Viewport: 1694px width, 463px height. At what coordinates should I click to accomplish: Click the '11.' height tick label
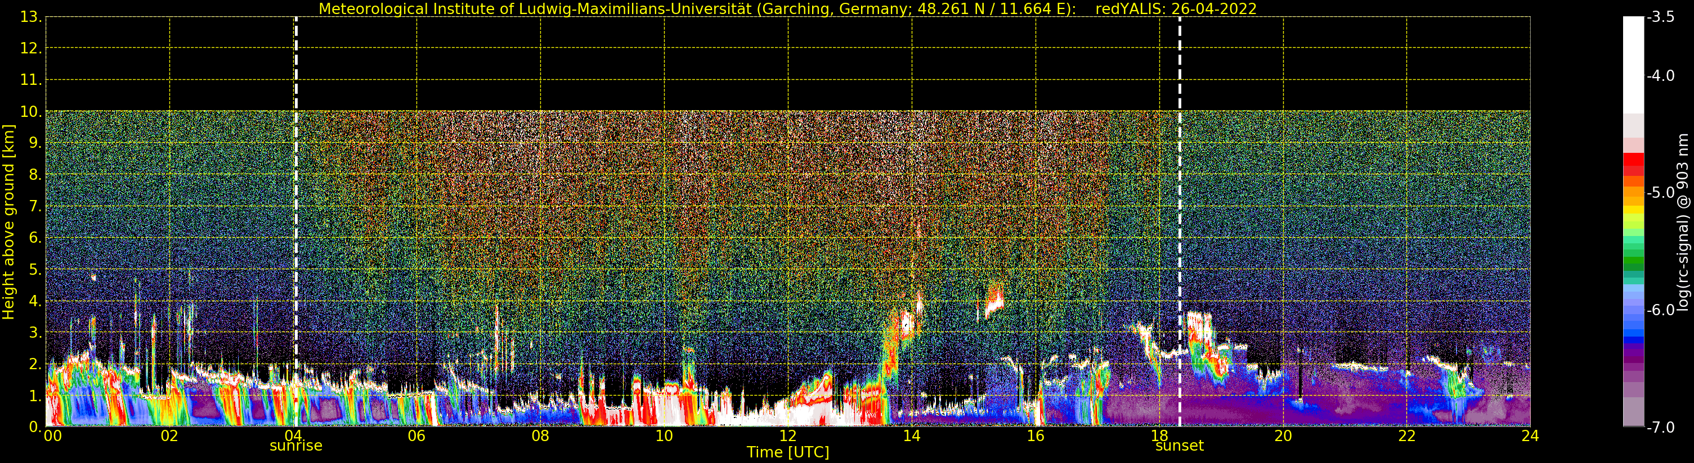point(31,80)
